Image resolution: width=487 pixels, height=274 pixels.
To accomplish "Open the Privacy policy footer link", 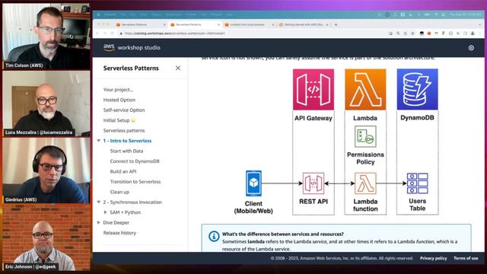I will point(433,258).
